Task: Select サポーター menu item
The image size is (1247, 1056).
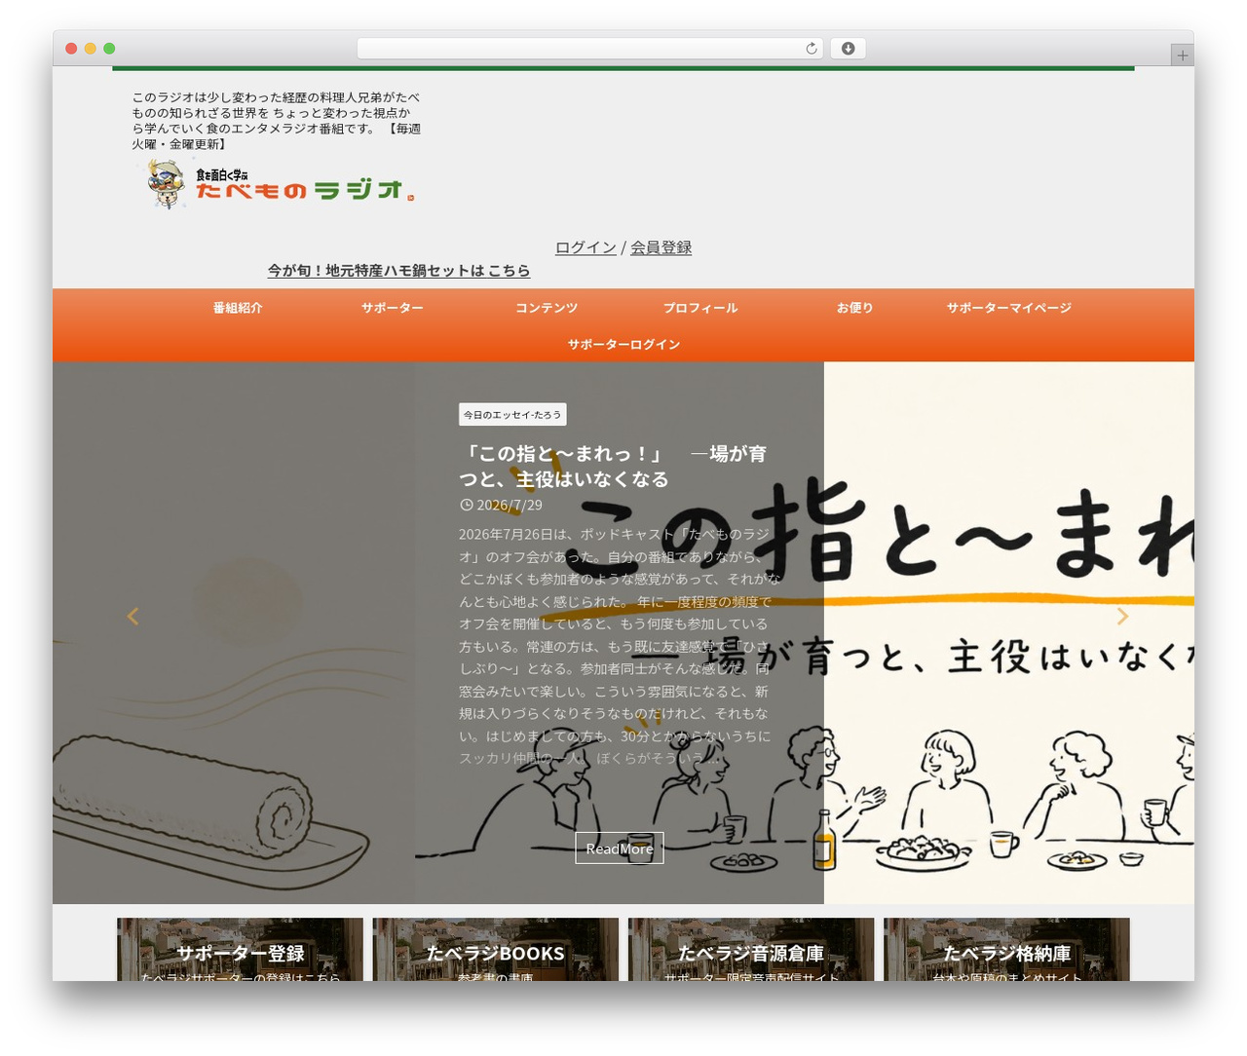Action: [x=392, y=308]
